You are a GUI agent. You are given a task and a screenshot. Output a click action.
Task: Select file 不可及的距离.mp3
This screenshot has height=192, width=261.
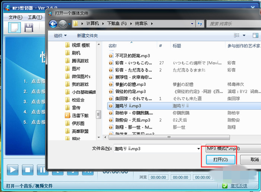[x=129, y=56]
